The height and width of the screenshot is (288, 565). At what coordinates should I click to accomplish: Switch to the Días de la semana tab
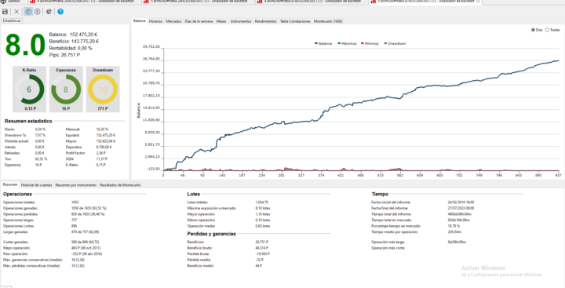199,21
